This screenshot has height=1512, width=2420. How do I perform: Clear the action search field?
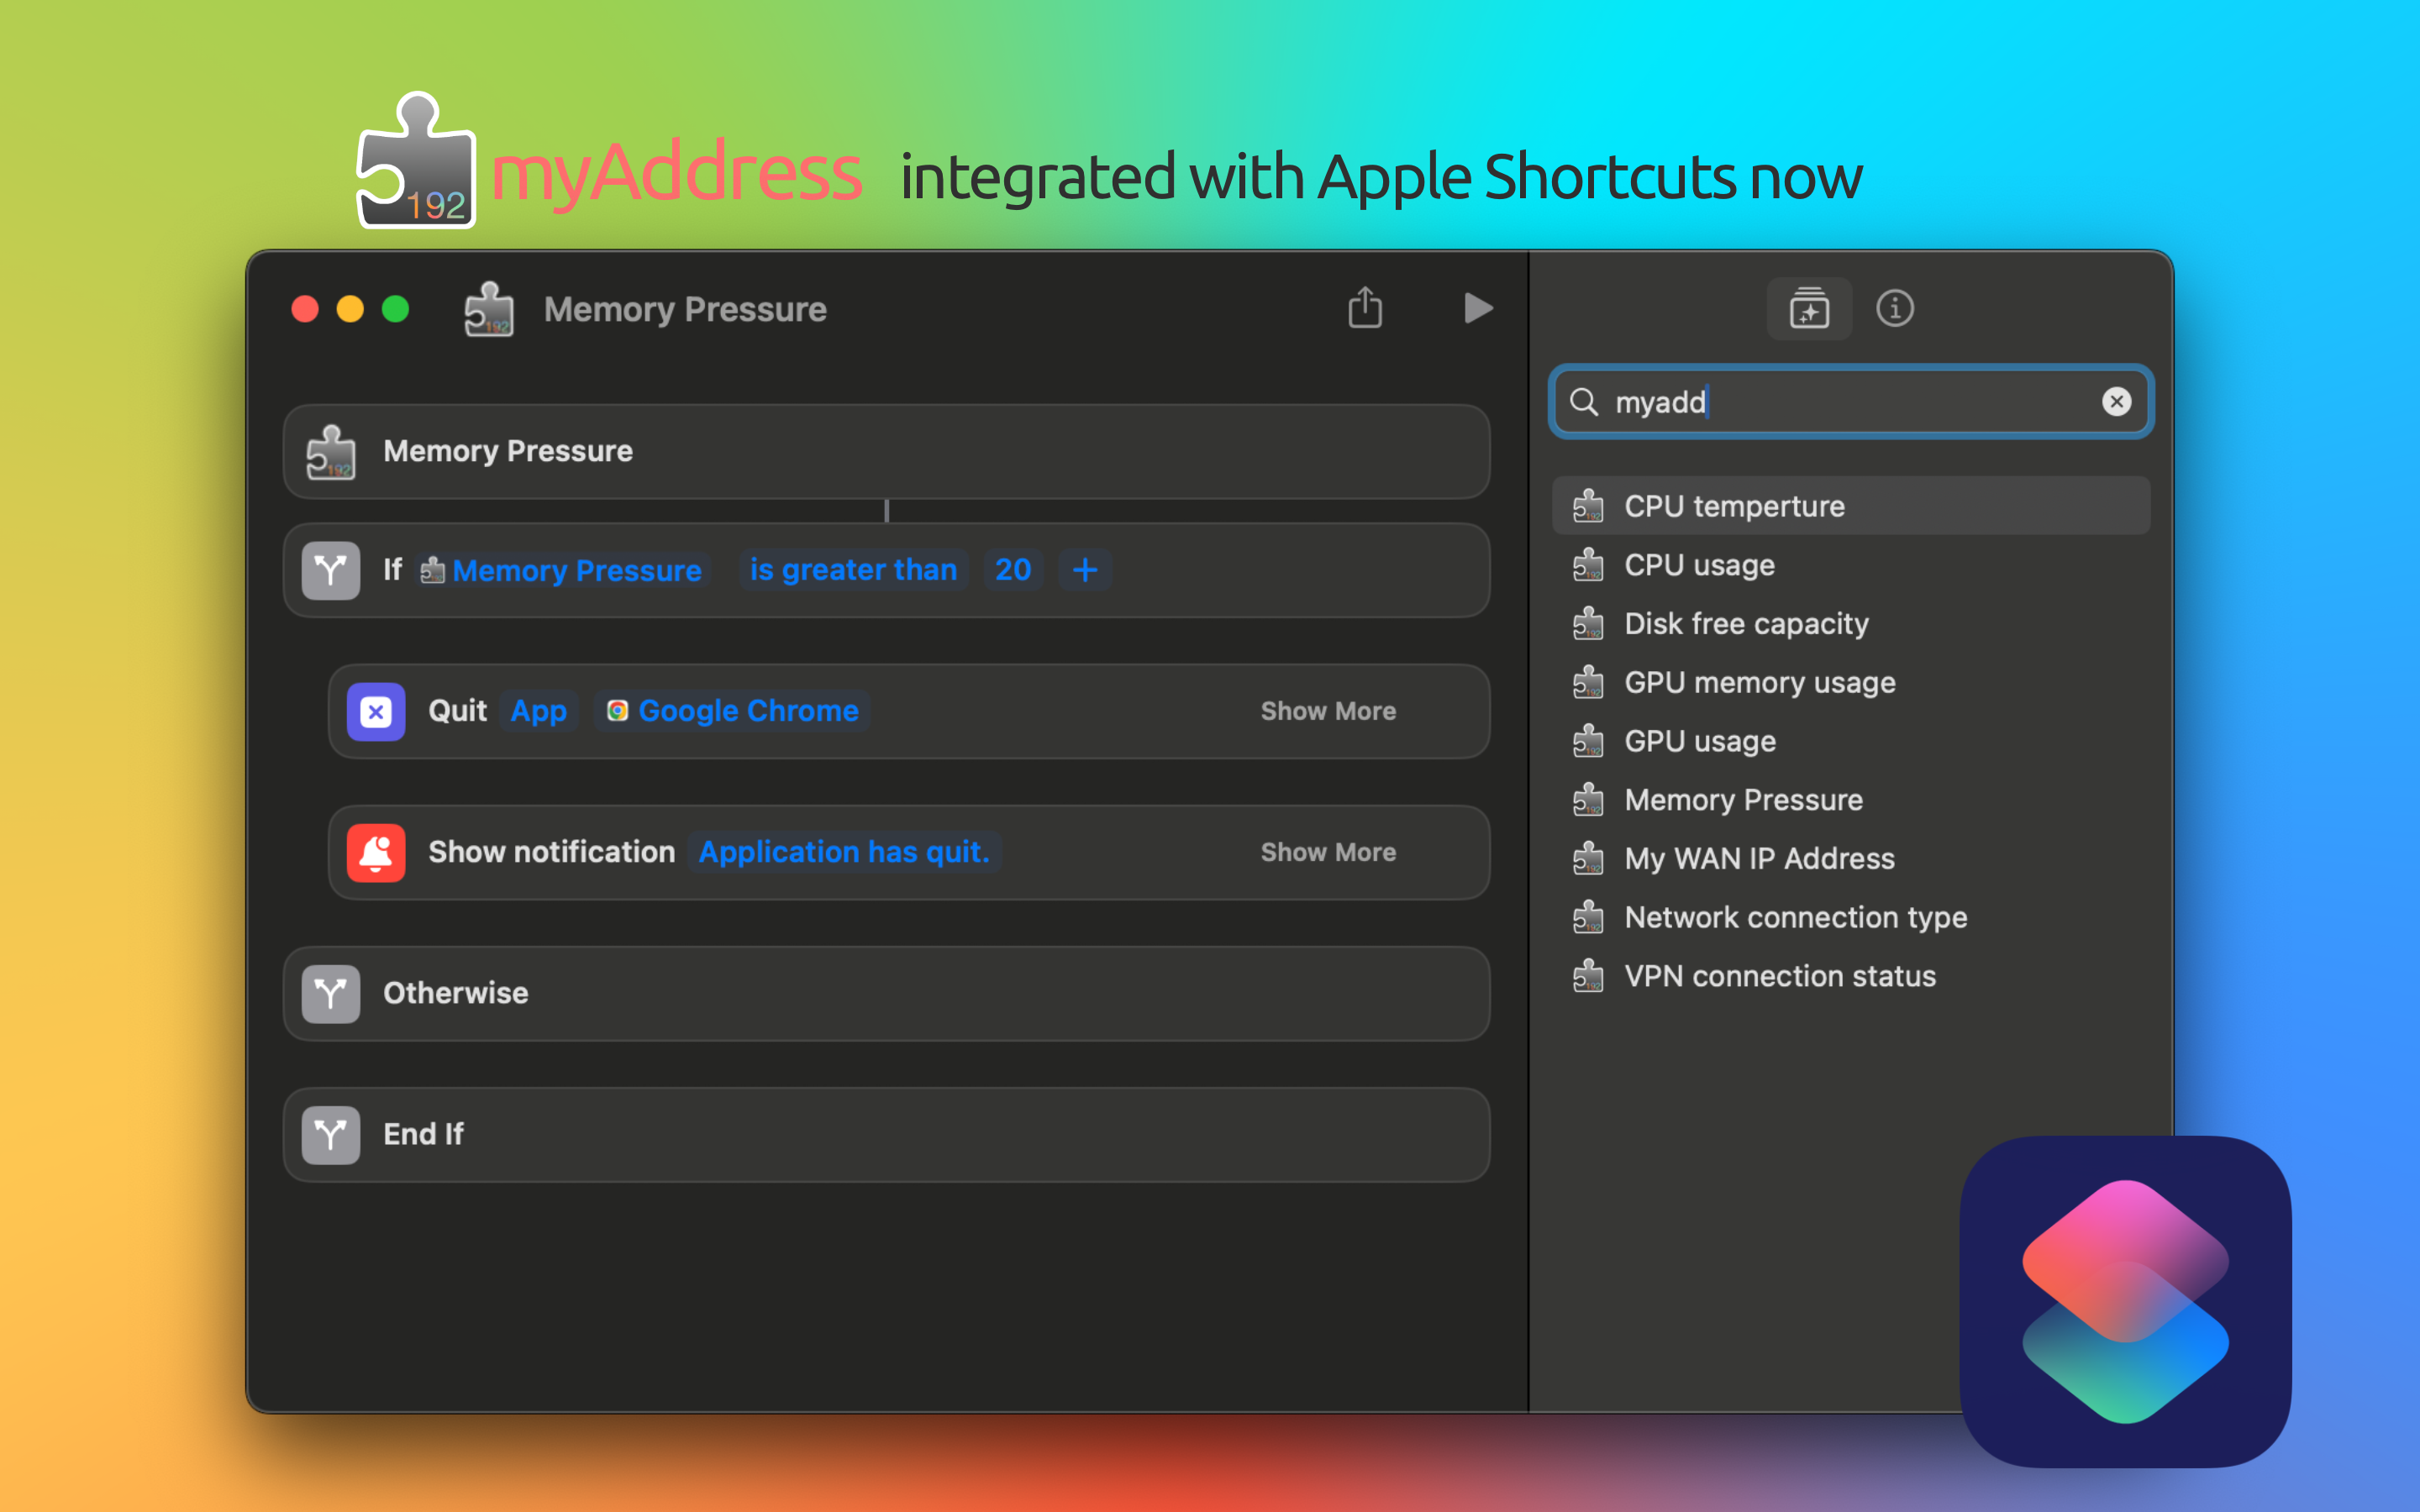(x=2116, y=401)
